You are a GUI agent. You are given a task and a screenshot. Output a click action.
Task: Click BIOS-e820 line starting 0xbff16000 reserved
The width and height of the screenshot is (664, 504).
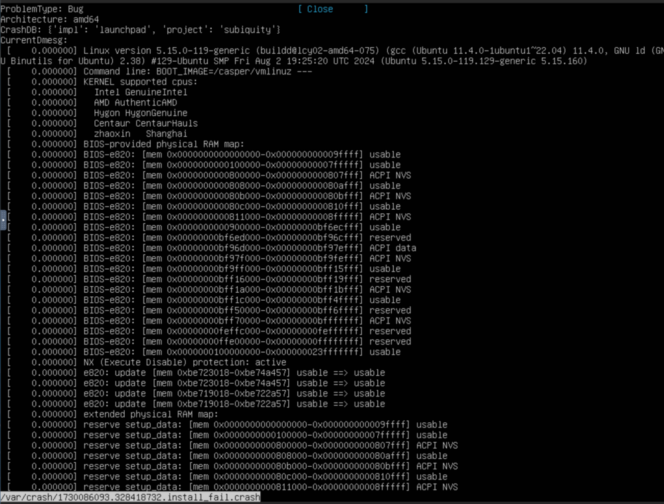(x=208, y=279)
